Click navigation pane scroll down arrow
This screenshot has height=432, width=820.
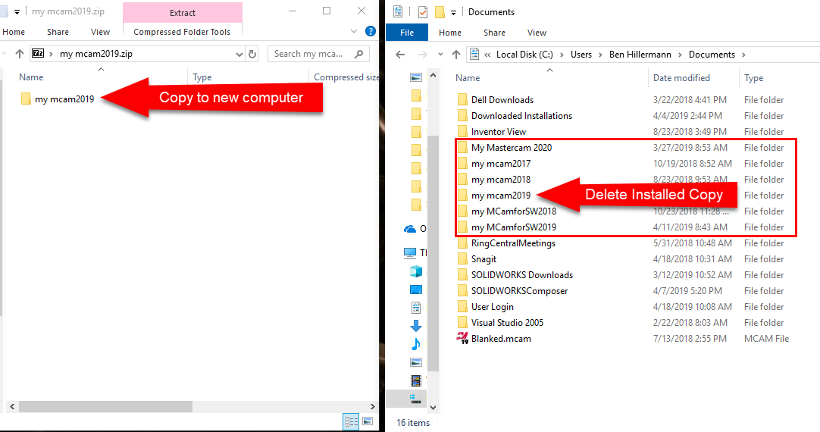[433, 407]
